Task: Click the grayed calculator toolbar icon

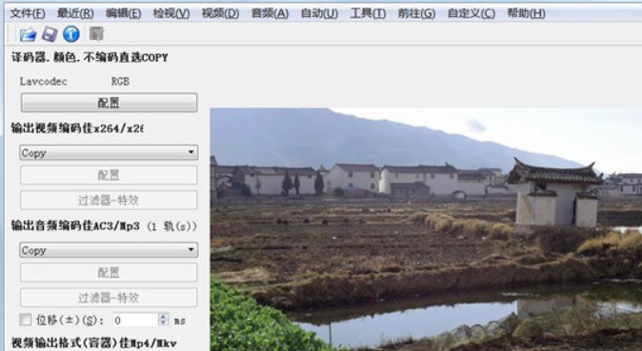Action: coord(96,34)
